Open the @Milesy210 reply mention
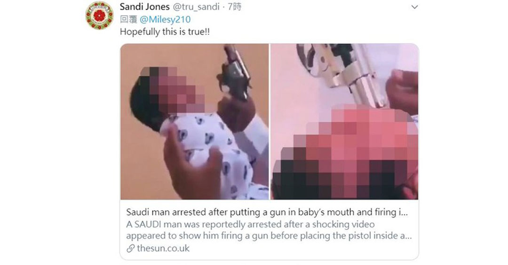 pyautogui.click(x=165, y=19)
